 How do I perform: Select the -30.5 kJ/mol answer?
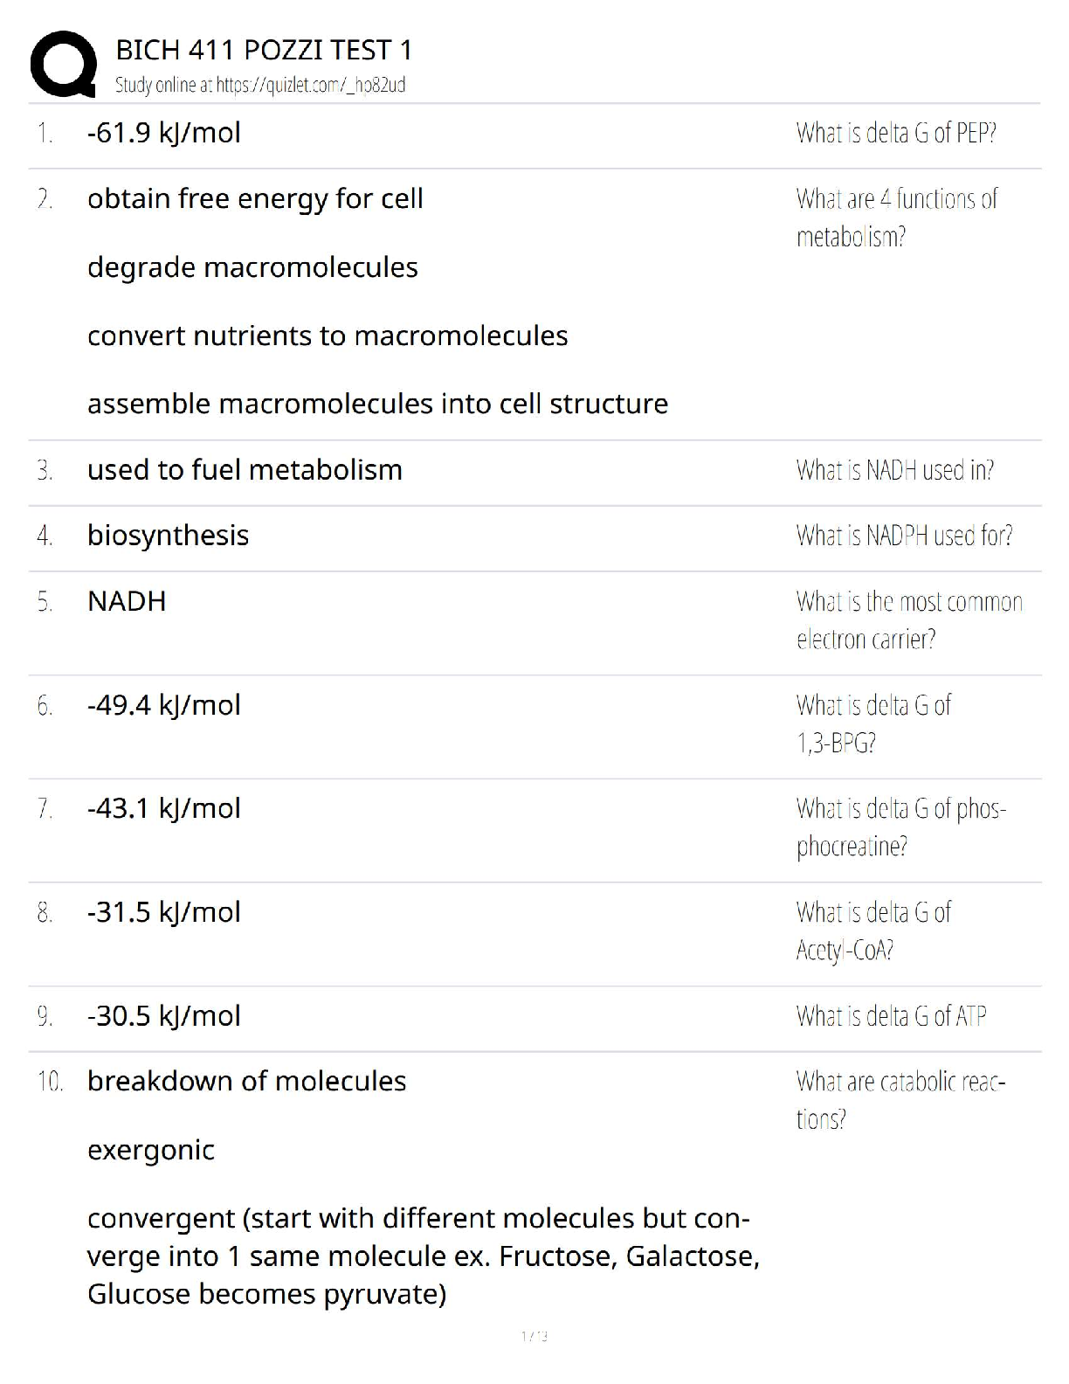pos(164,1016)
